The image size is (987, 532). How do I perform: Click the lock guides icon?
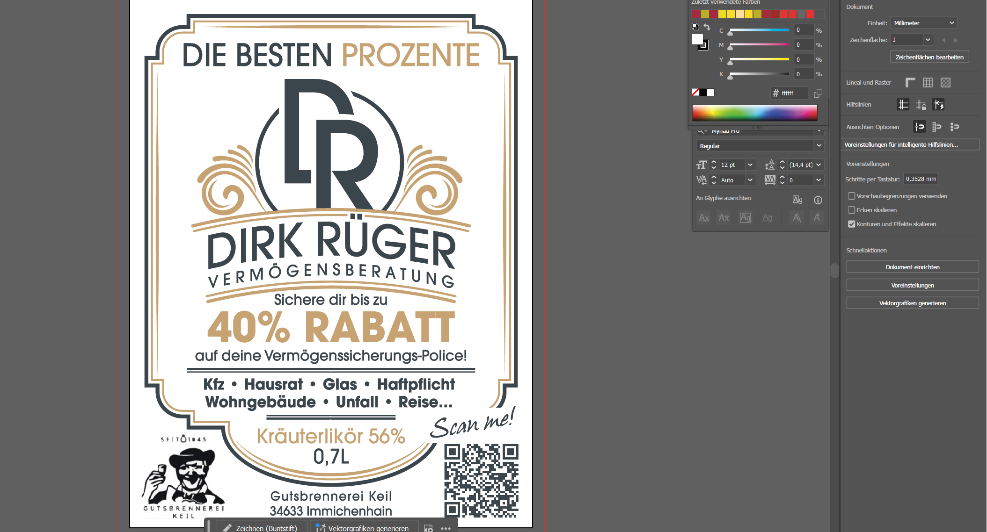(x=921, y=105)
